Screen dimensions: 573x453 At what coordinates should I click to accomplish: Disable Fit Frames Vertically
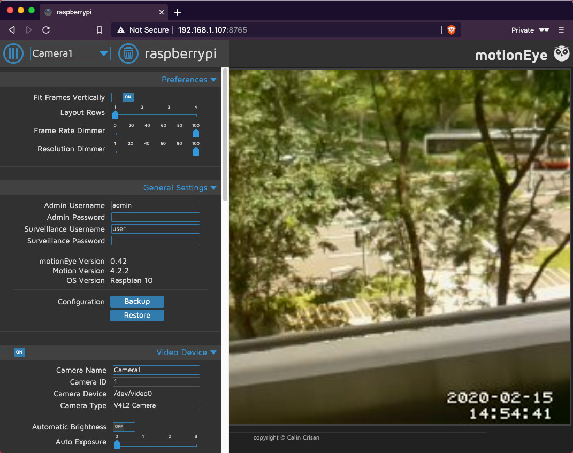click(x=122, y=97)
